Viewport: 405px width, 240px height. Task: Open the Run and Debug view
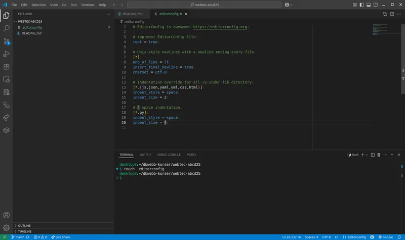pos(7,54)
